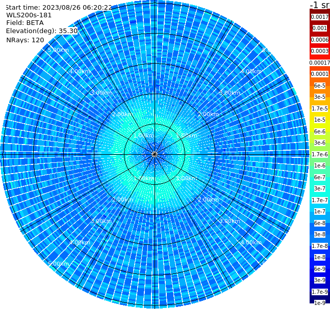Pick the 0.0003 red color scale label
The height and width of the screenshot is (309, 330).
click(x=320, y=51)
